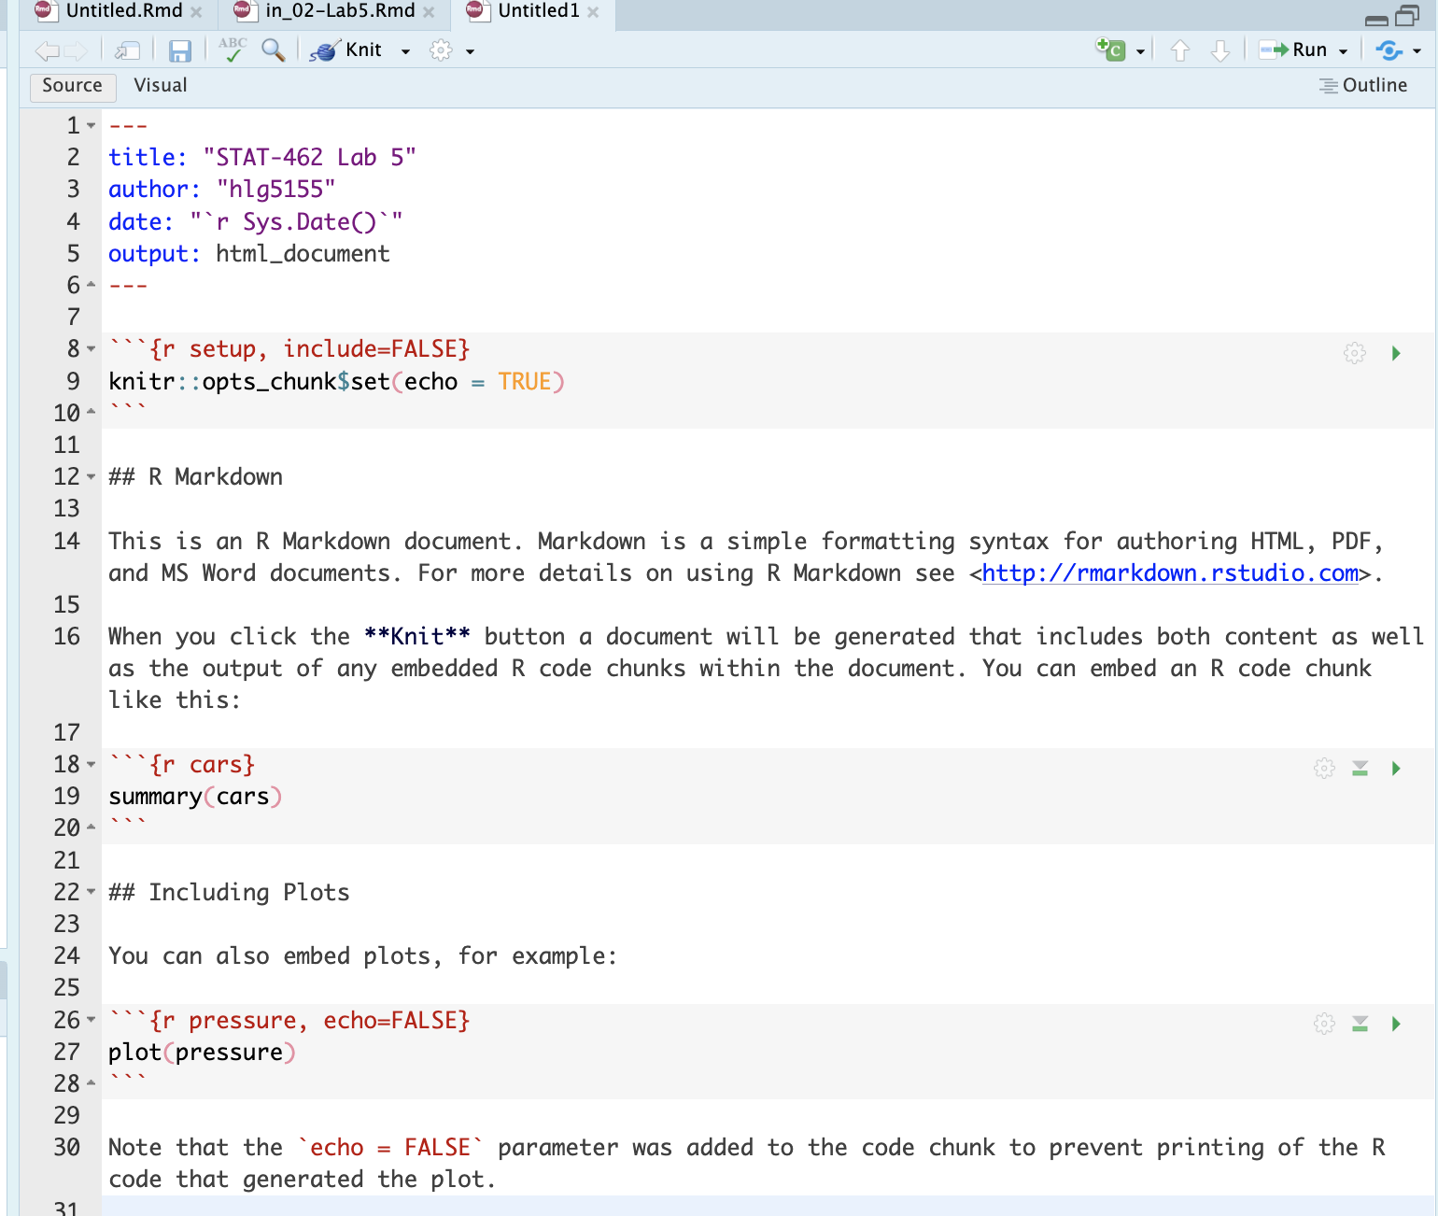Image resolution: width=1438 pixels, height=1216 pixels.
Task: Select the Untitled1 tab
Action: (539, 11)
